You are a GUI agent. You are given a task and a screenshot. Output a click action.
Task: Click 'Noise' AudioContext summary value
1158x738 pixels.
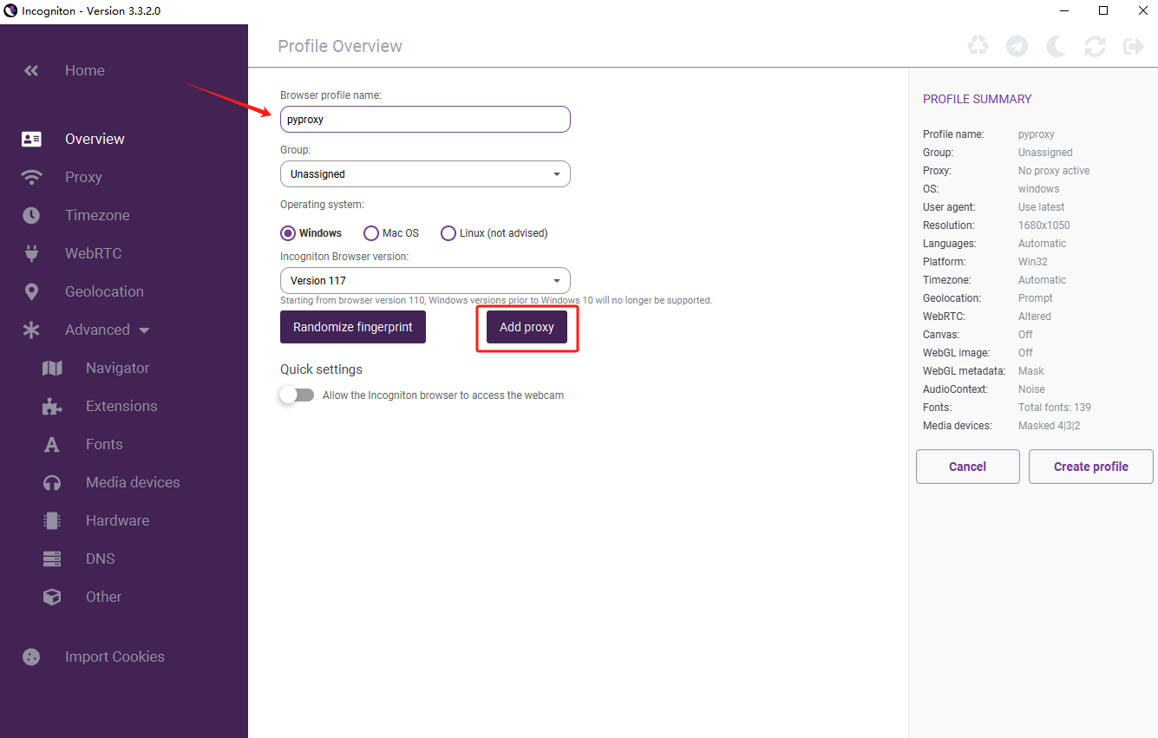point(1031,389)
